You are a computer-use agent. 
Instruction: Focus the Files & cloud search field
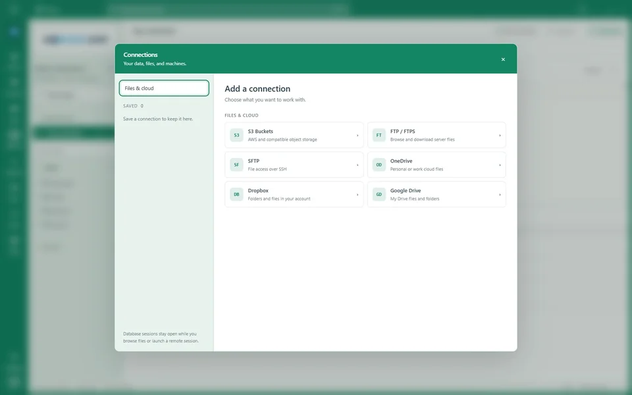tap(164, 88)
